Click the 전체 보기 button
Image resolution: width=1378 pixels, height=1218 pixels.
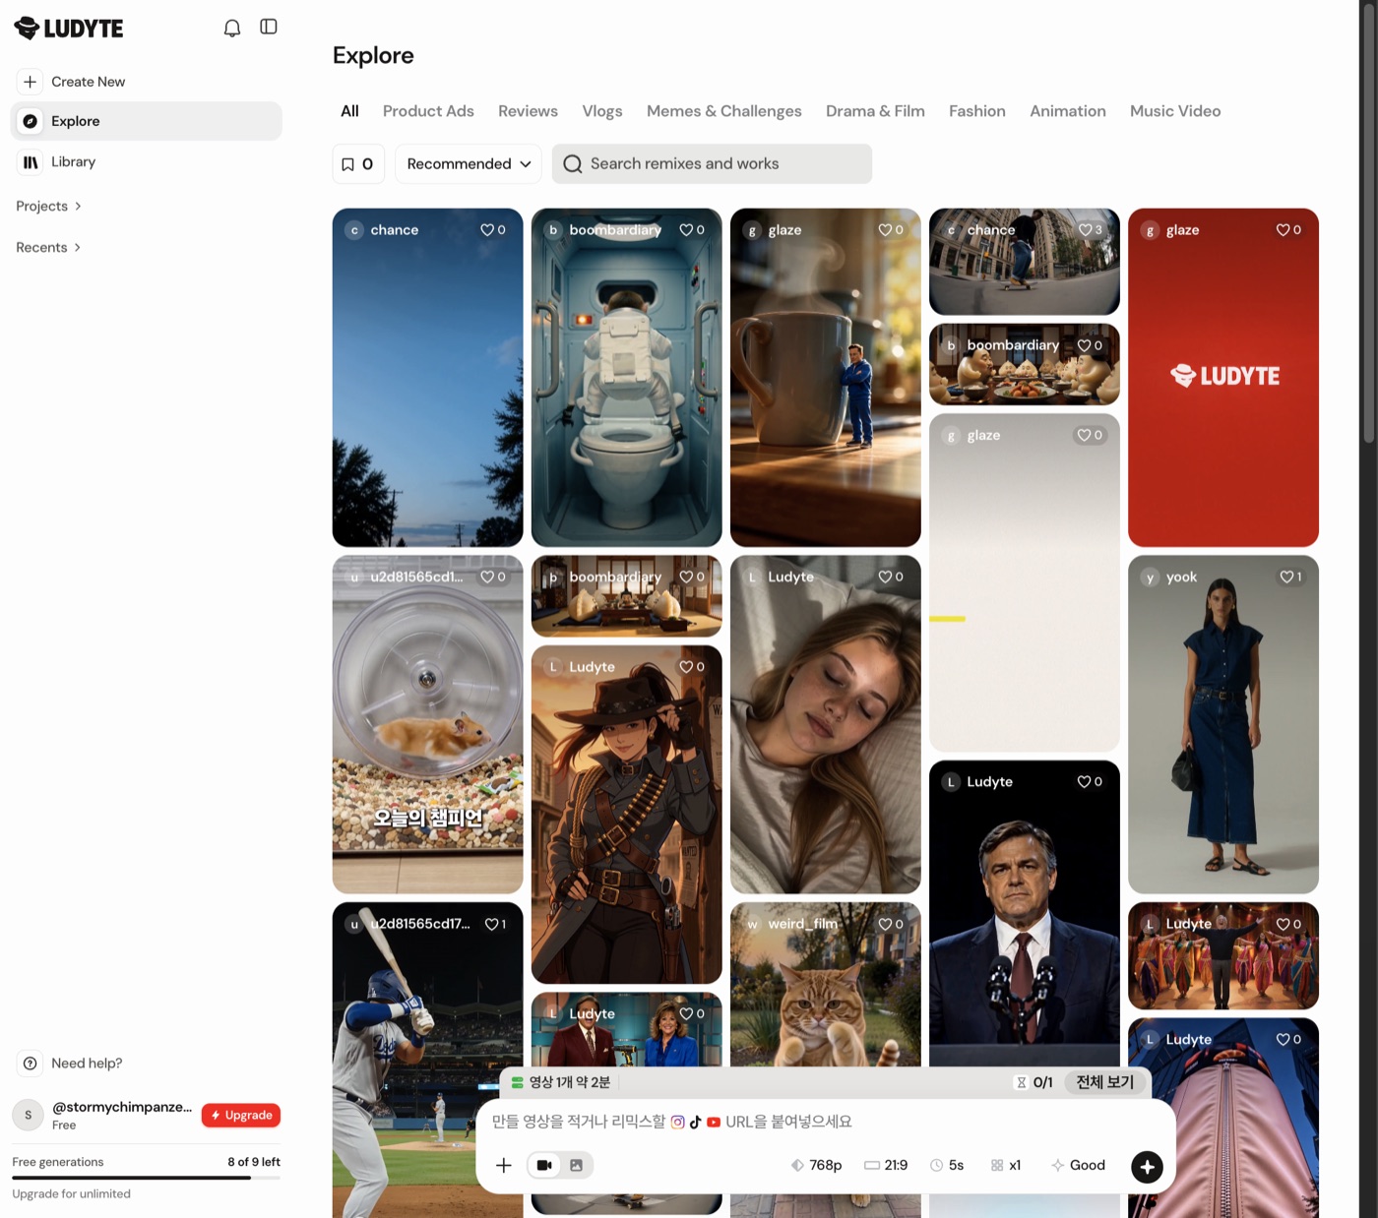(1105, 1082)
